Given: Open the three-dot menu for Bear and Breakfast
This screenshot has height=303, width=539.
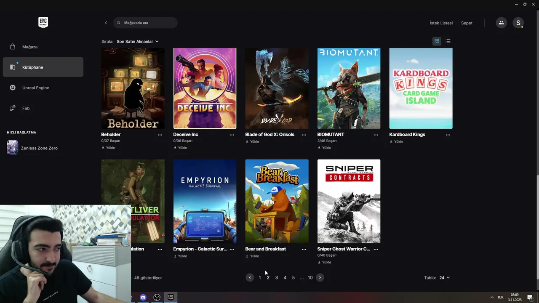Looking at the screenshot, I should point(304,249).
